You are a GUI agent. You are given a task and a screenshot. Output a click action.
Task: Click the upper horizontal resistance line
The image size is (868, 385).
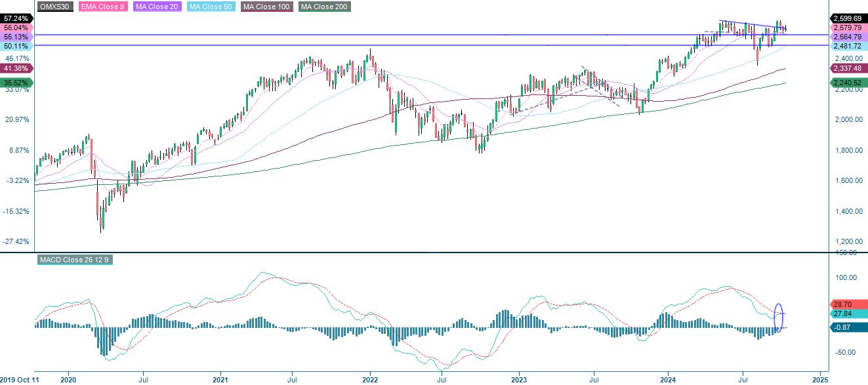394,33
